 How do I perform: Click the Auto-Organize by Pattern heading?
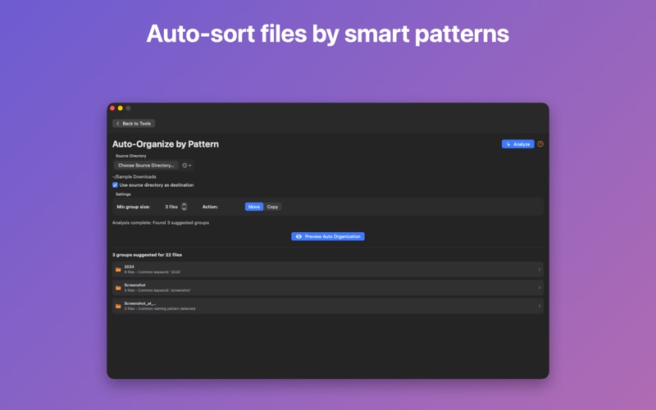(x=166, y=144)
